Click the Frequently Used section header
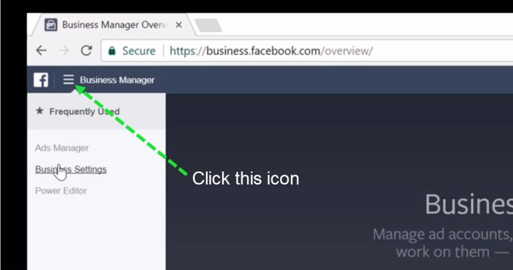513x270 pixels. tap(97, 111)
